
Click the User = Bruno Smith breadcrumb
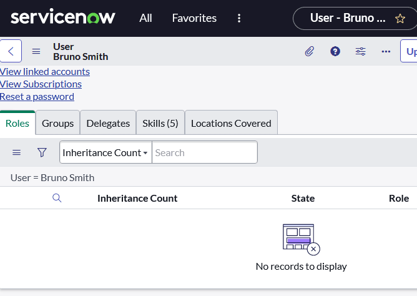point(52,177)
